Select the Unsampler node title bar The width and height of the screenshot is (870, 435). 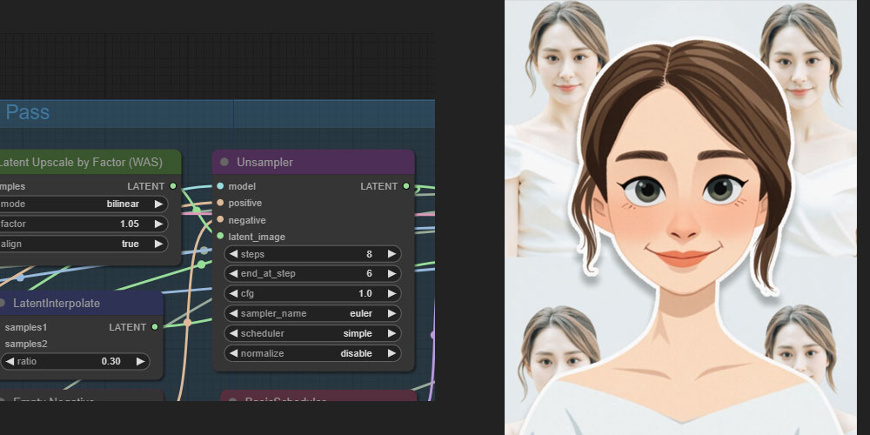313,162
